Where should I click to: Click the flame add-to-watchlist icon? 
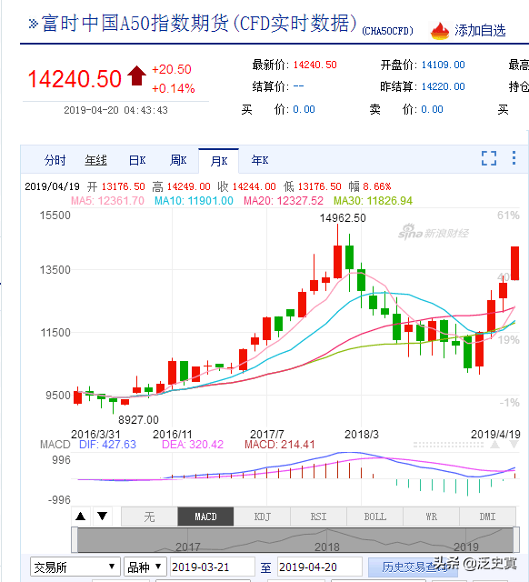coord(440,31)
